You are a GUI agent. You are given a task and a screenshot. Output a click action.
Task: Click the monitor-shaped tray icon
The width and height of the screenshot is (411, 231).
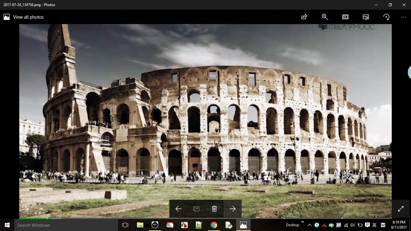tap(338, 225)
